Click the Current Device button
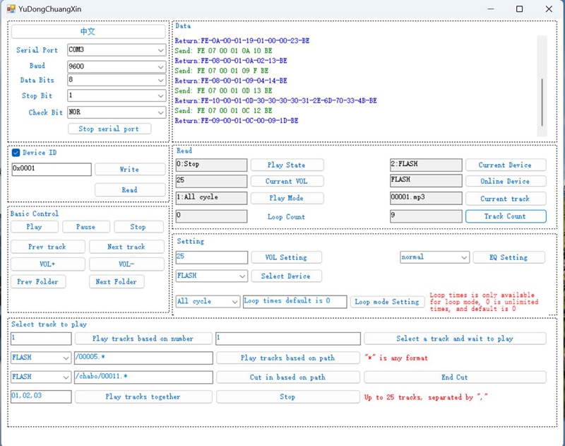 506,165
